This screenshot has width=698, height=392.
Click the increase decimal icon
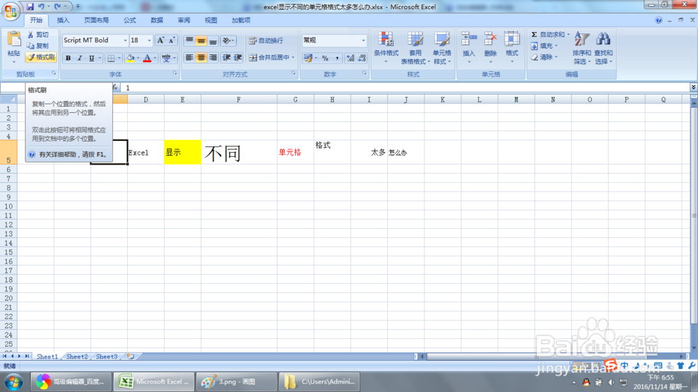(x=350, y=58)
